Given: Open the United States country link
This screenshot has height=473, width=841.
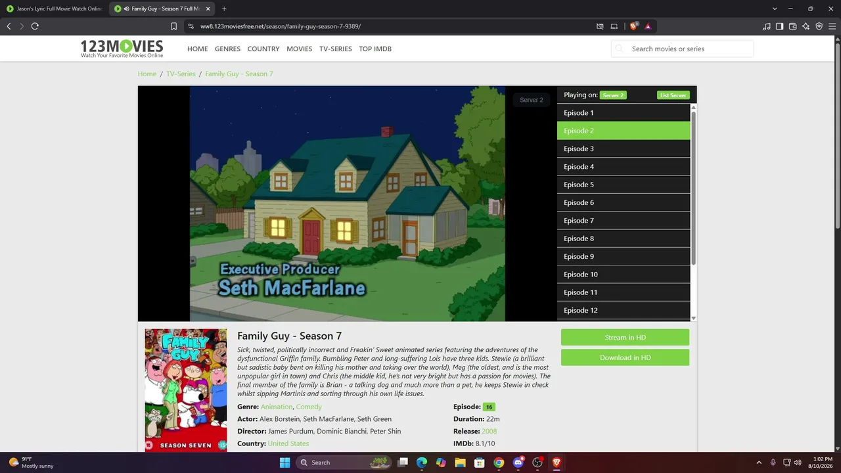Looking at the screenshot, I should 288,443.
